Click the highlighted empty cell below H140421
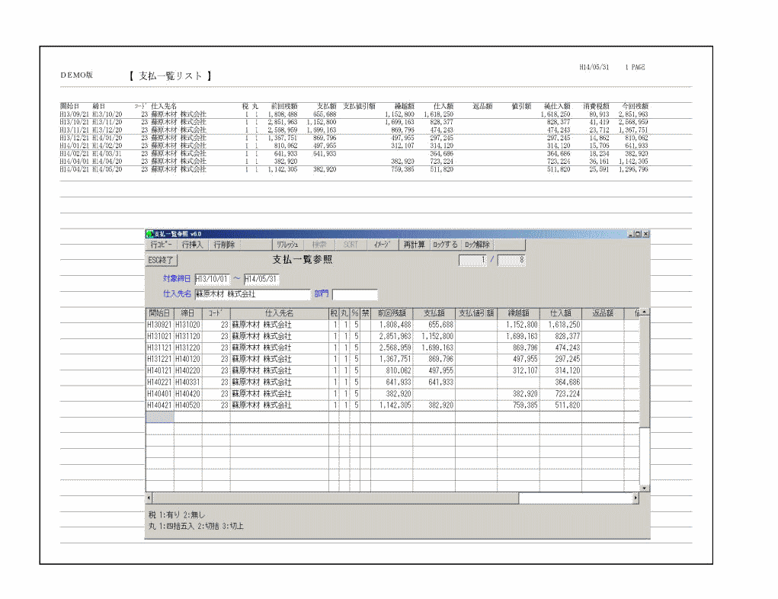This screenshot has width=778, height=599. (x=159, y=417)
